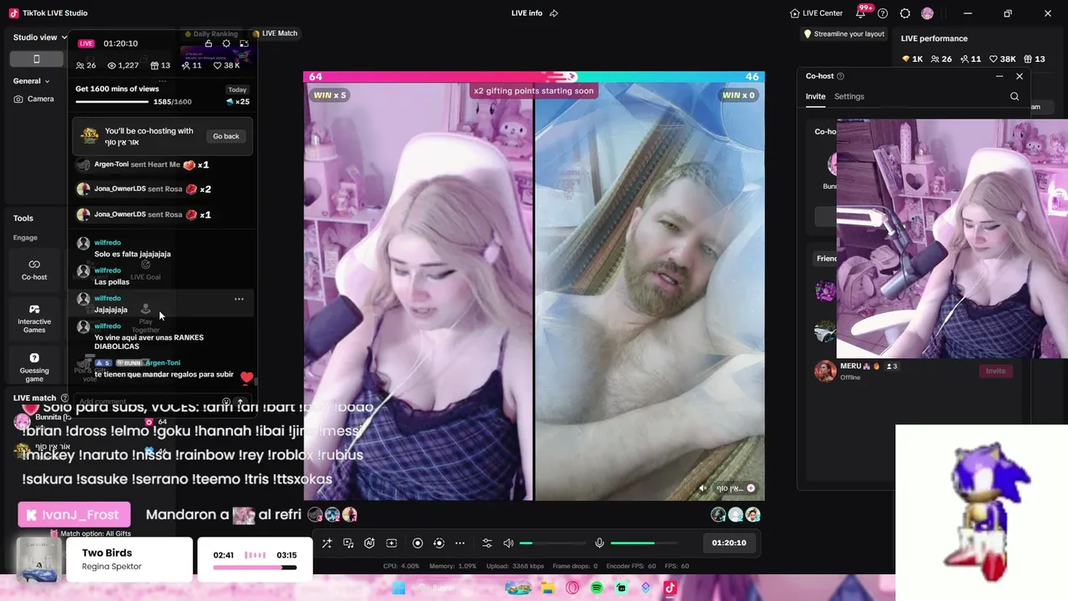Click the add clip marker icon
This screenshot has width=1068, height=601.
click(x=391, y=543)
